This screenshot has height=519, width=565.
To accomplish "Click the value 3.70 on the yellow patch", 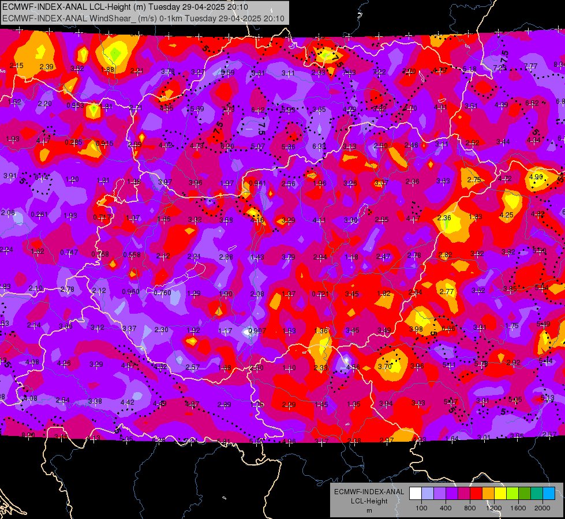I will click(x=385, y=366).
